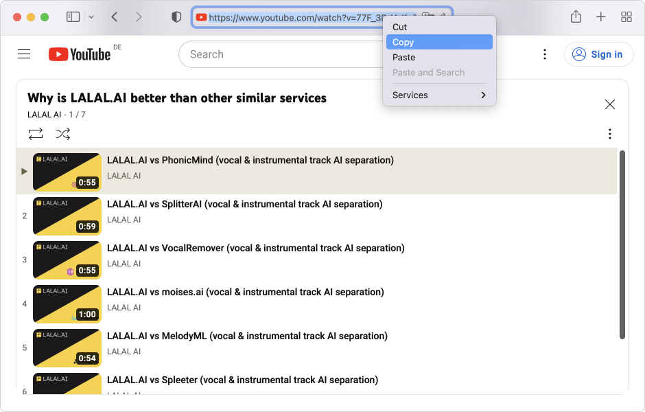Image resolution: width=645 pixels, height=412 pixels.
Task: Show Safari tab overview
Action: click(x=626, y=17)
